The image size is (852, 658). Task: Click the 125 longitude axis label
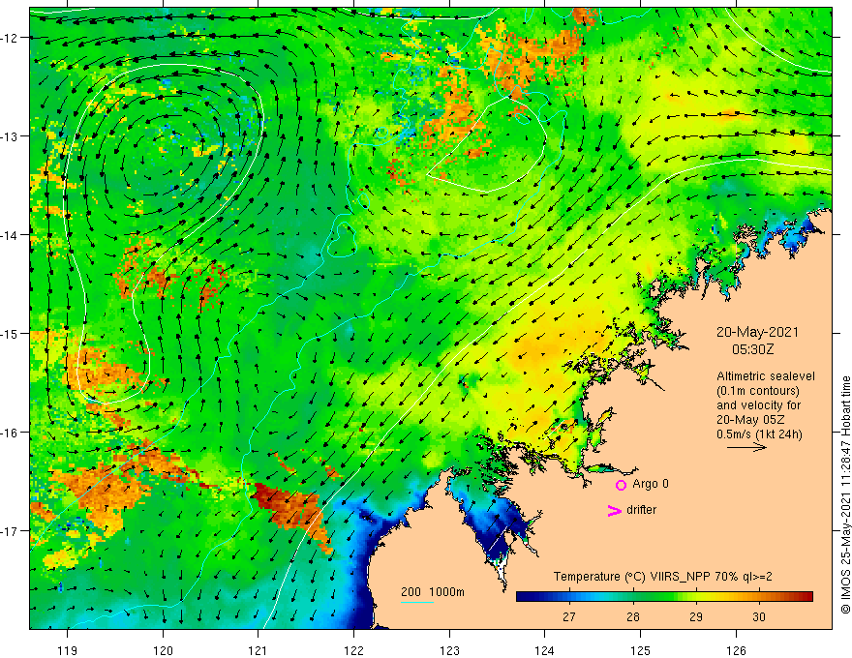(x=640, y=650)
